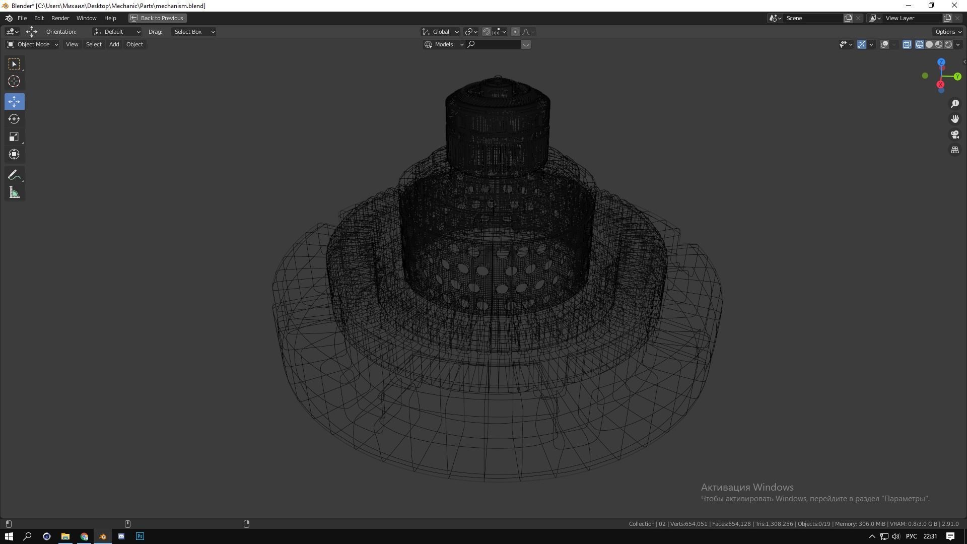
Task: Open the scene browse dropdown
Action: point(775,18)
